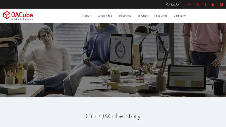The image size is (226, 127).
Task: Click the Our QACube Story heading
Action: point(113,116)
